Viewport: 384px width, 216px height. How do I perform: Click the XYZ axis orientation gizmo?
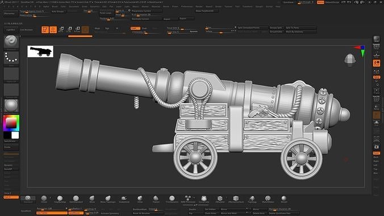click(360, 51)
